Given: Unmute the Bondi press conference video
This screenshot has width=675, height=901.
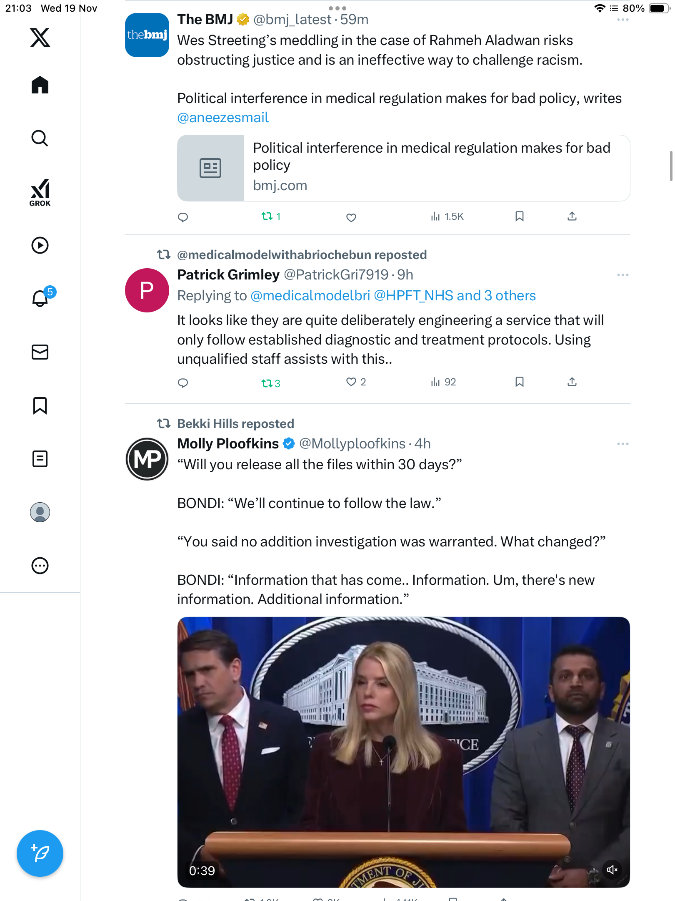Looking at the screenshot, I should pos(612,870).
